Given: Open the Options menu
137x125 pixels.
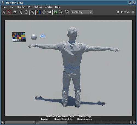Looking at the screenshot, I should (x=38, y=7).
